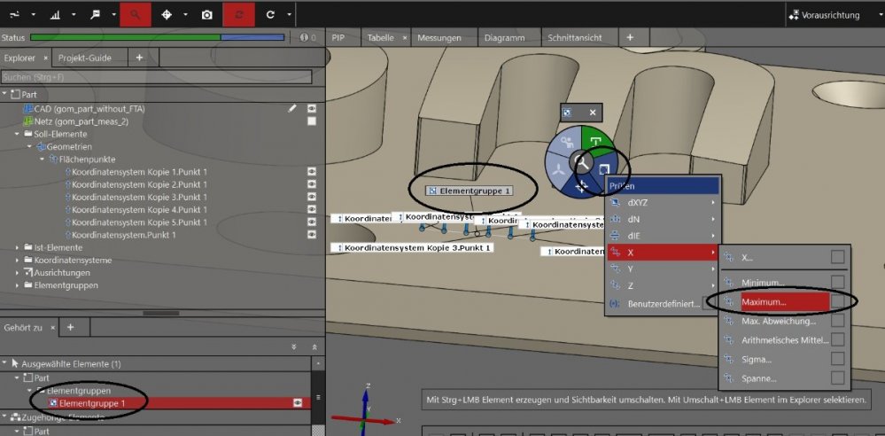Click the green segment of the radial menu

click(x=597, y=142)
